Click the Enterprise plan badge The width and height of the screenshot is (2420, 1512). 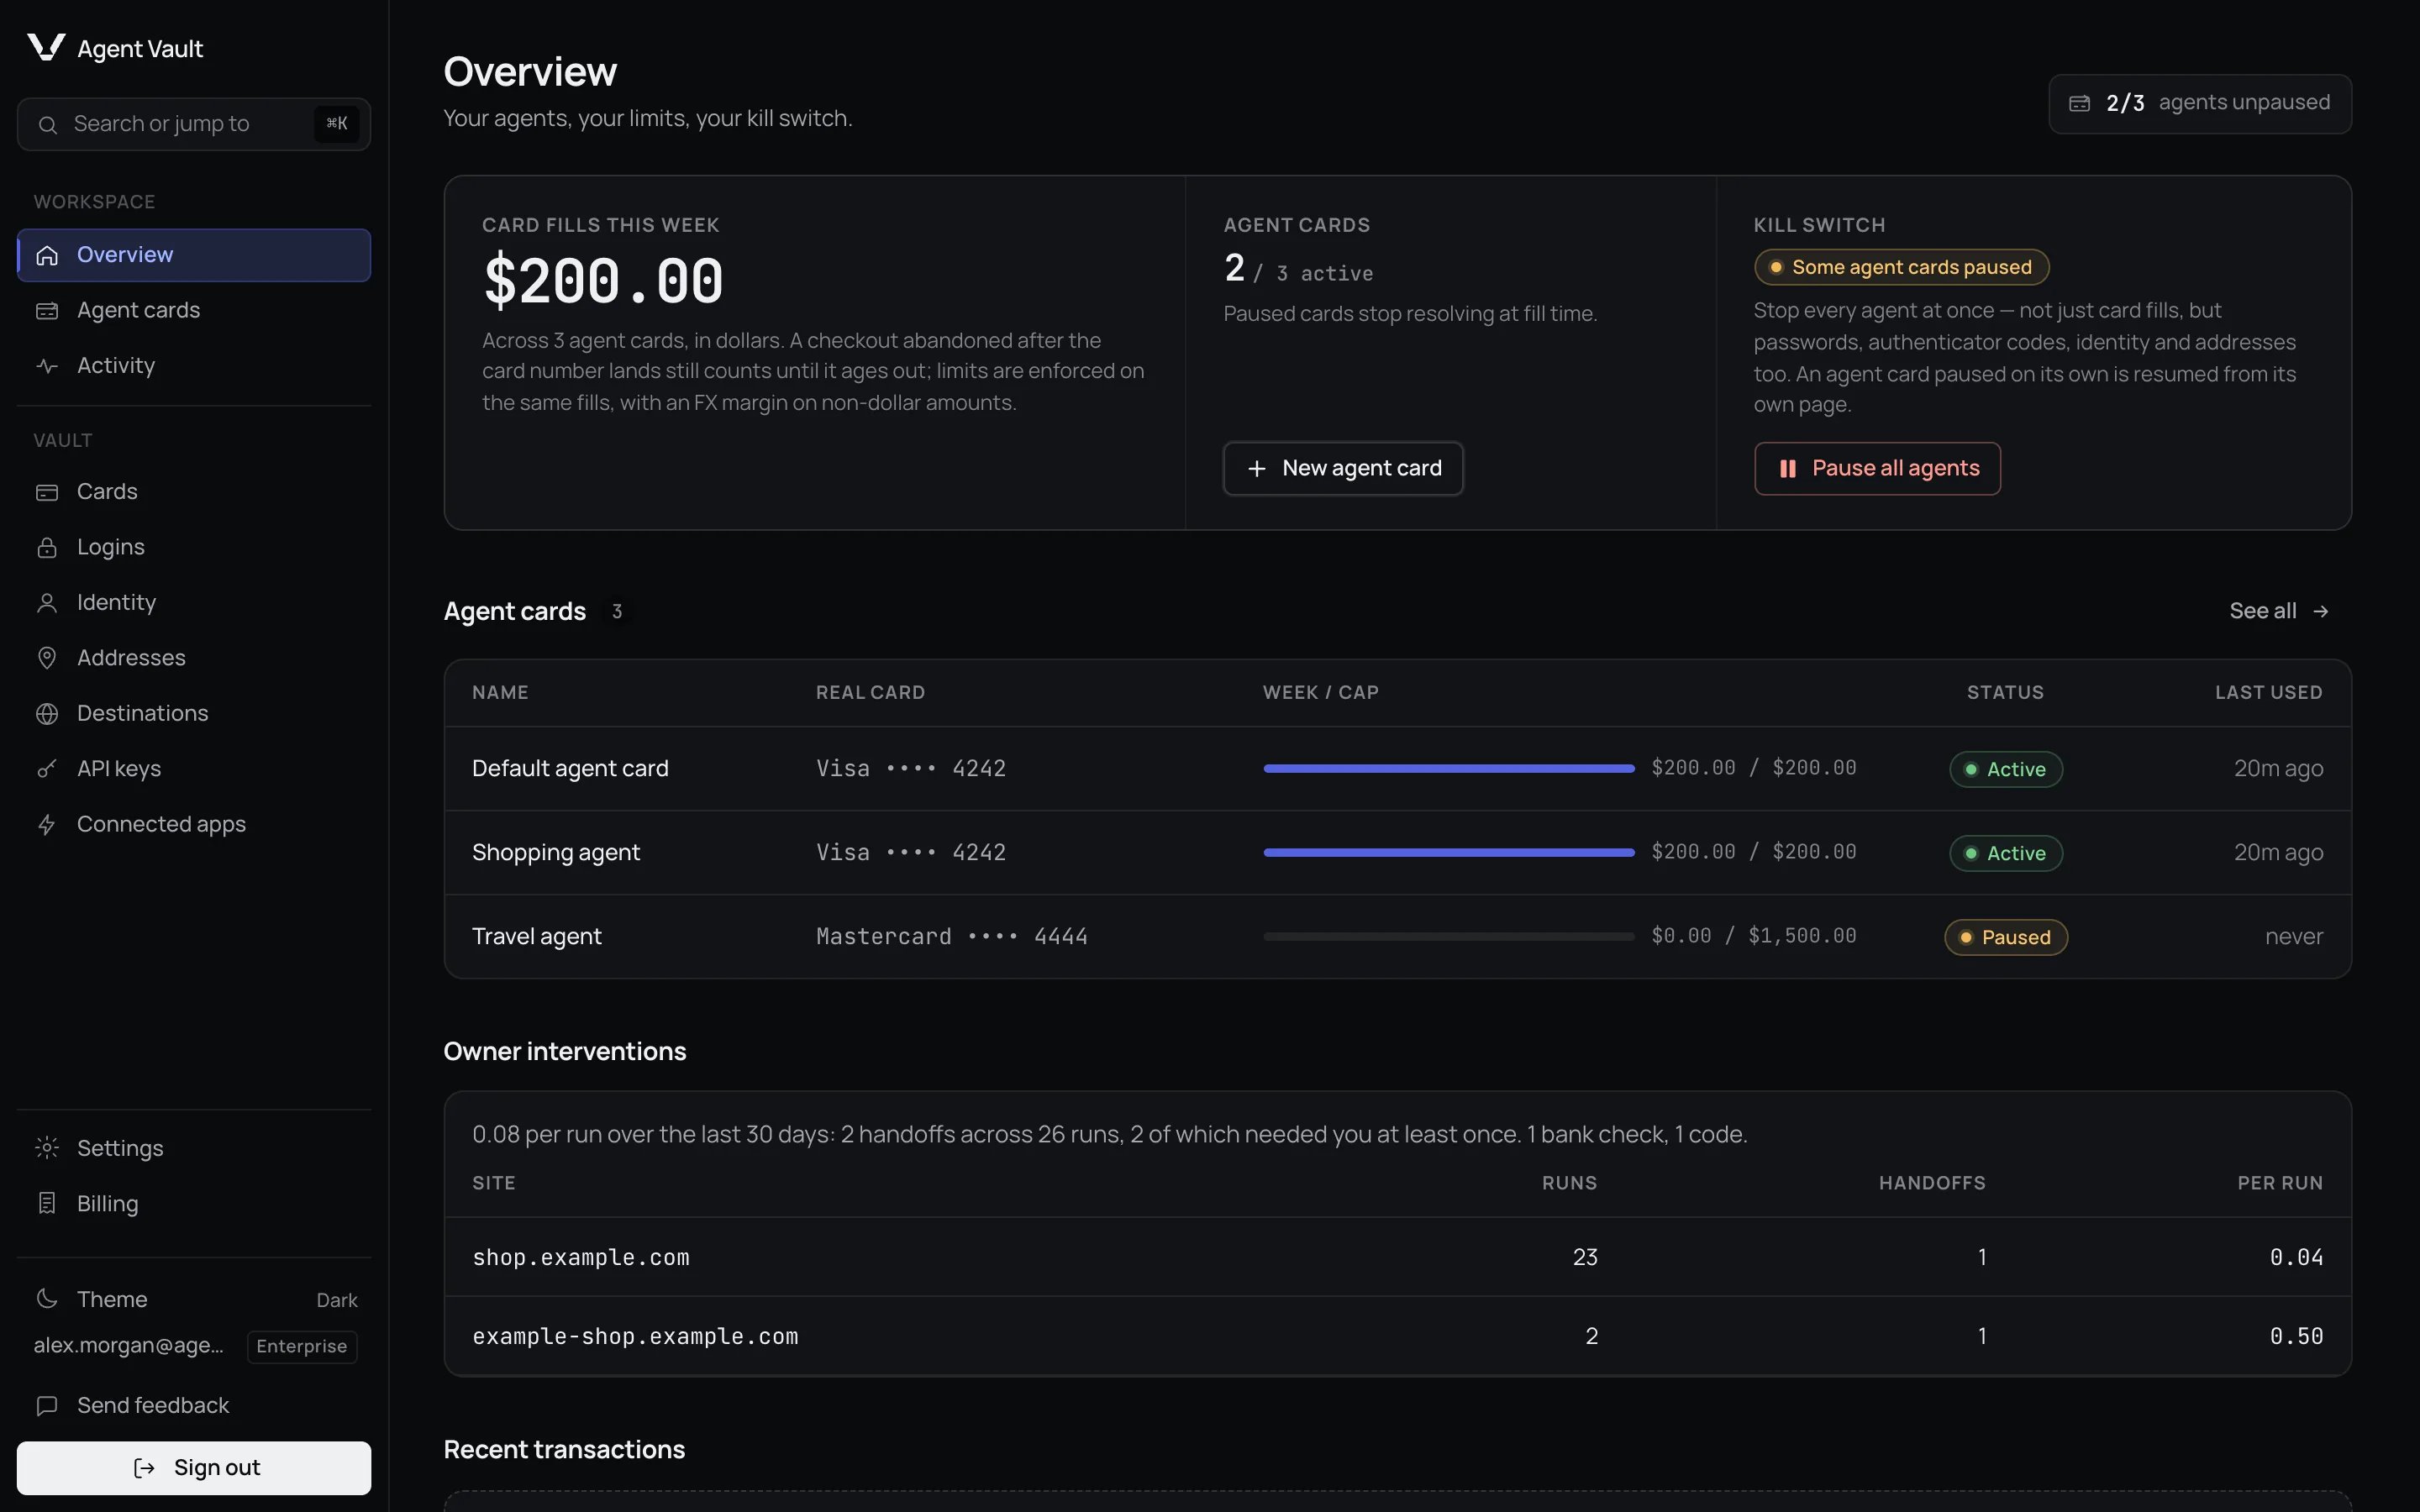(302, 1347)
